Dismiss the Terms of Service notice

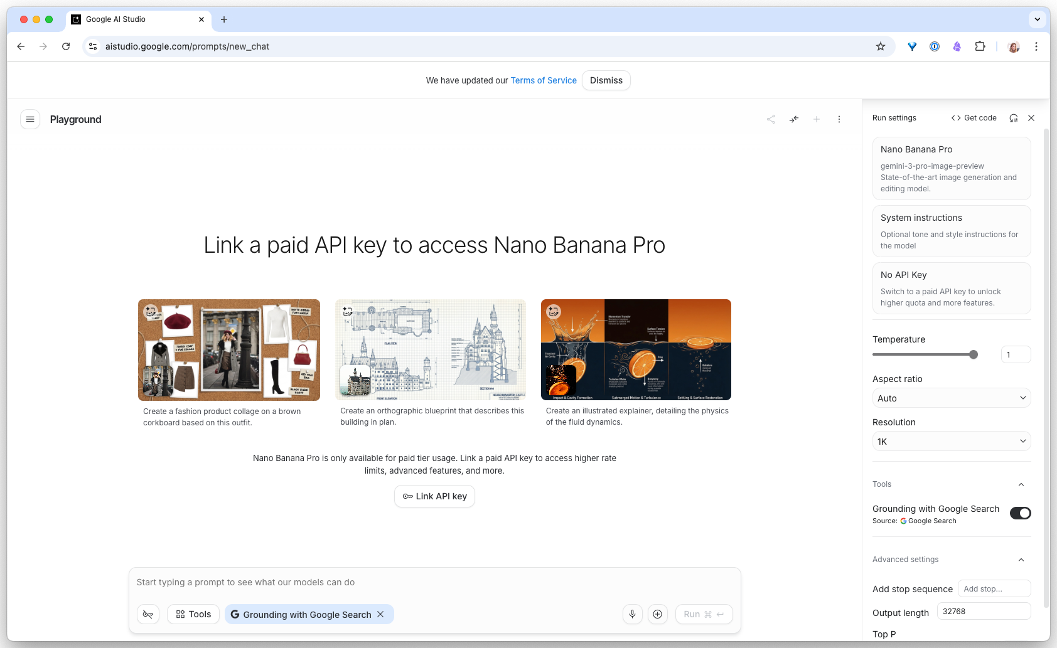(606, 80)
